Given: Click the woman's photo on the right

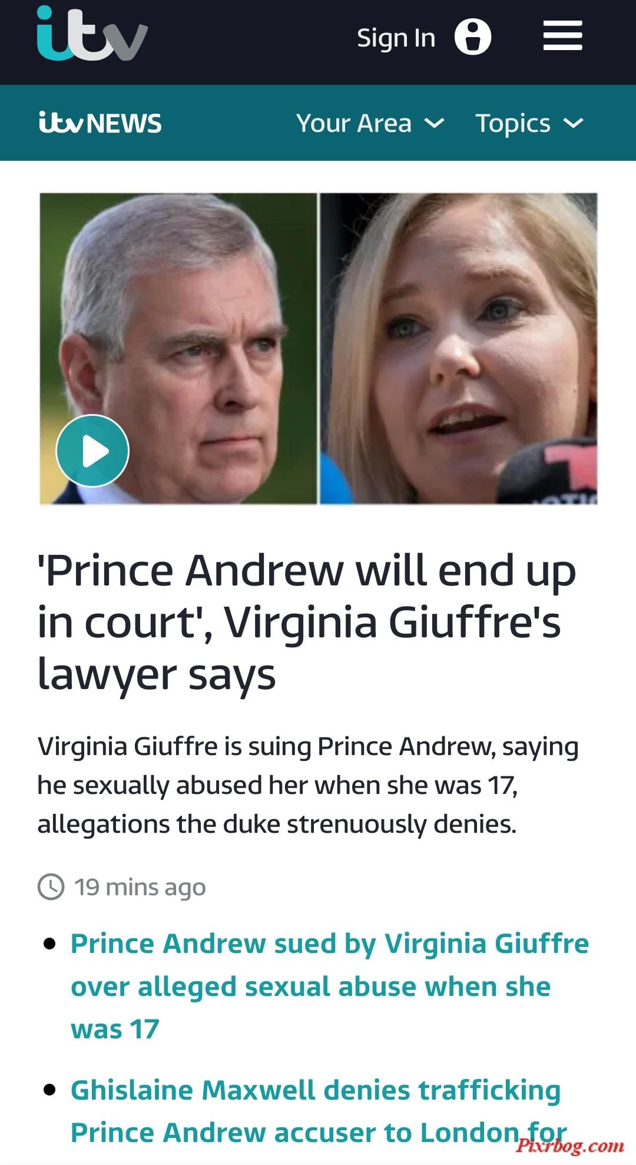Looking at the screenshot, I should point(459,349).
